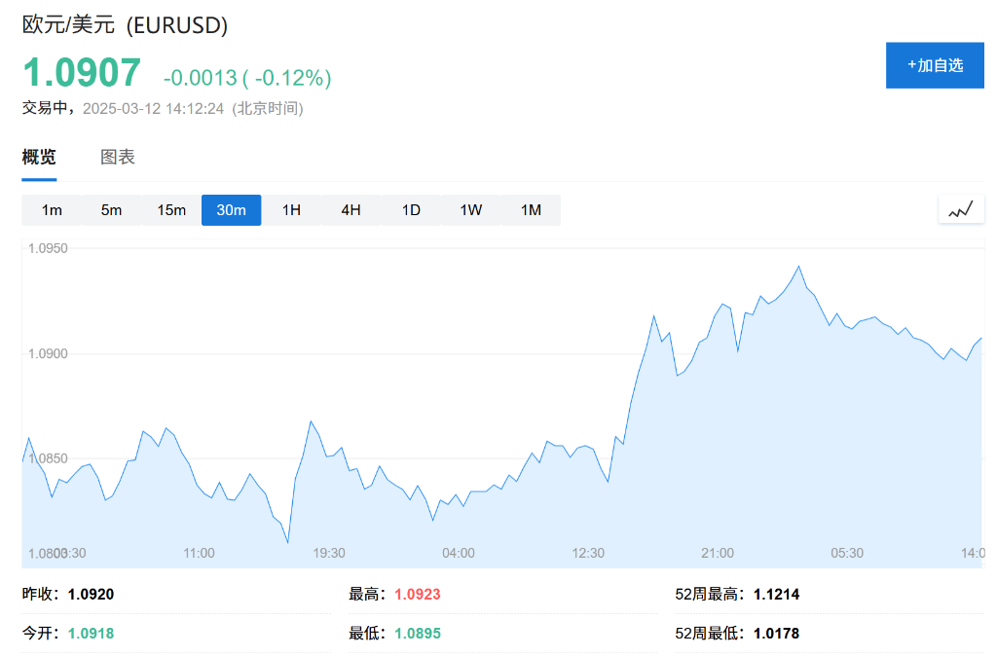Click the 1.0907 current price
The width and height of the screenshot is (997, 657).
[82, 73]
